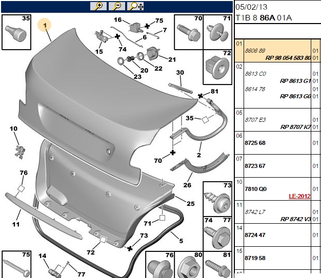The height and width of the screenshot is (278, 321).
Task: Click callout 25 for the inner lining
Action: coord(190,204)
